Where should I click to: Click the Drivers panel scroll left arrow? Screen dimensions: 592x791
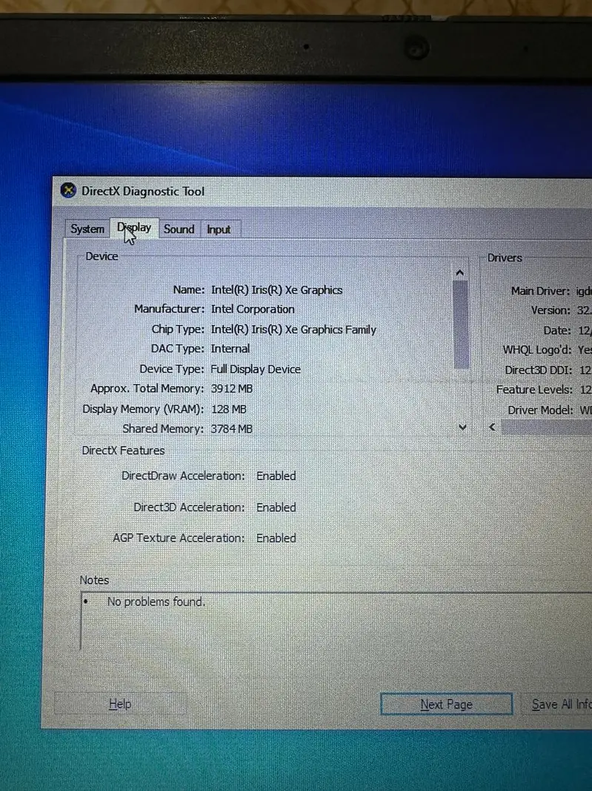[492, 427]
